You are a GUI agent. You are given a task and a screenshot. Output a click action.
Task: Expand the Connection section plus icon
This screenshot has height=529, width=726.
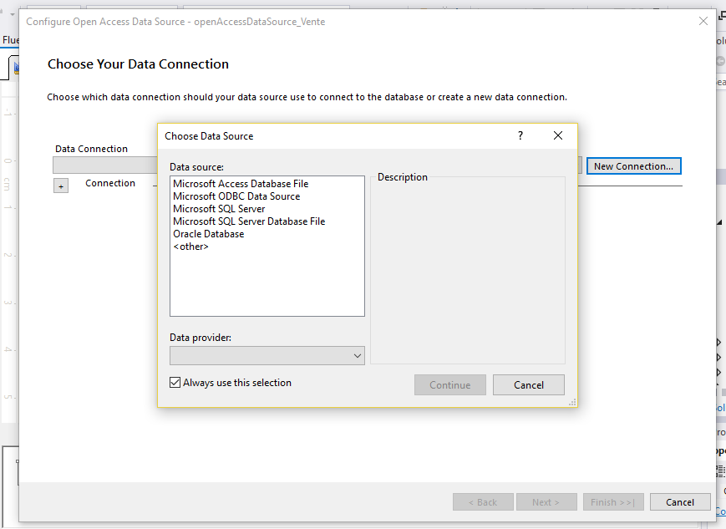tap(61, 186)
